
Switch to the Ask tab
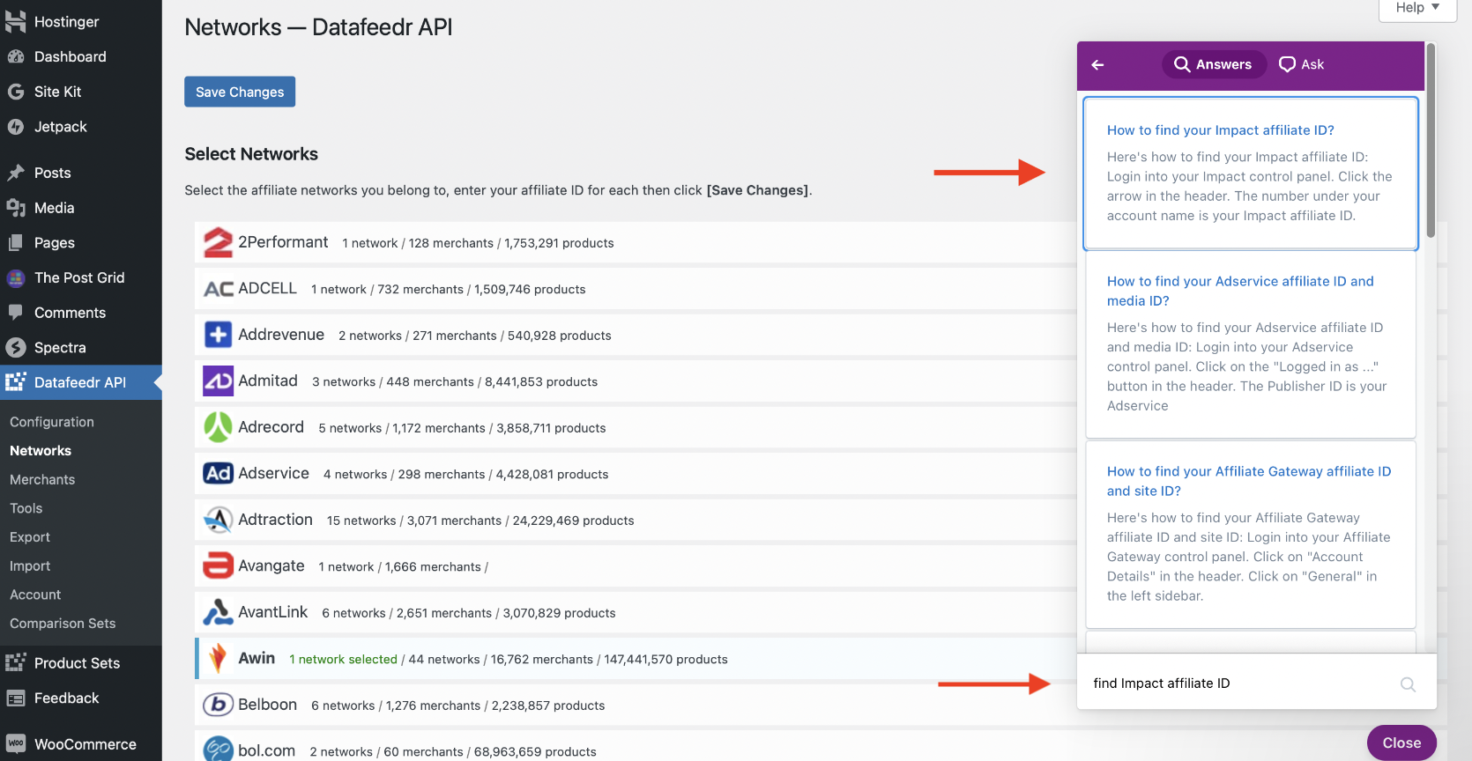(1301, 64)
